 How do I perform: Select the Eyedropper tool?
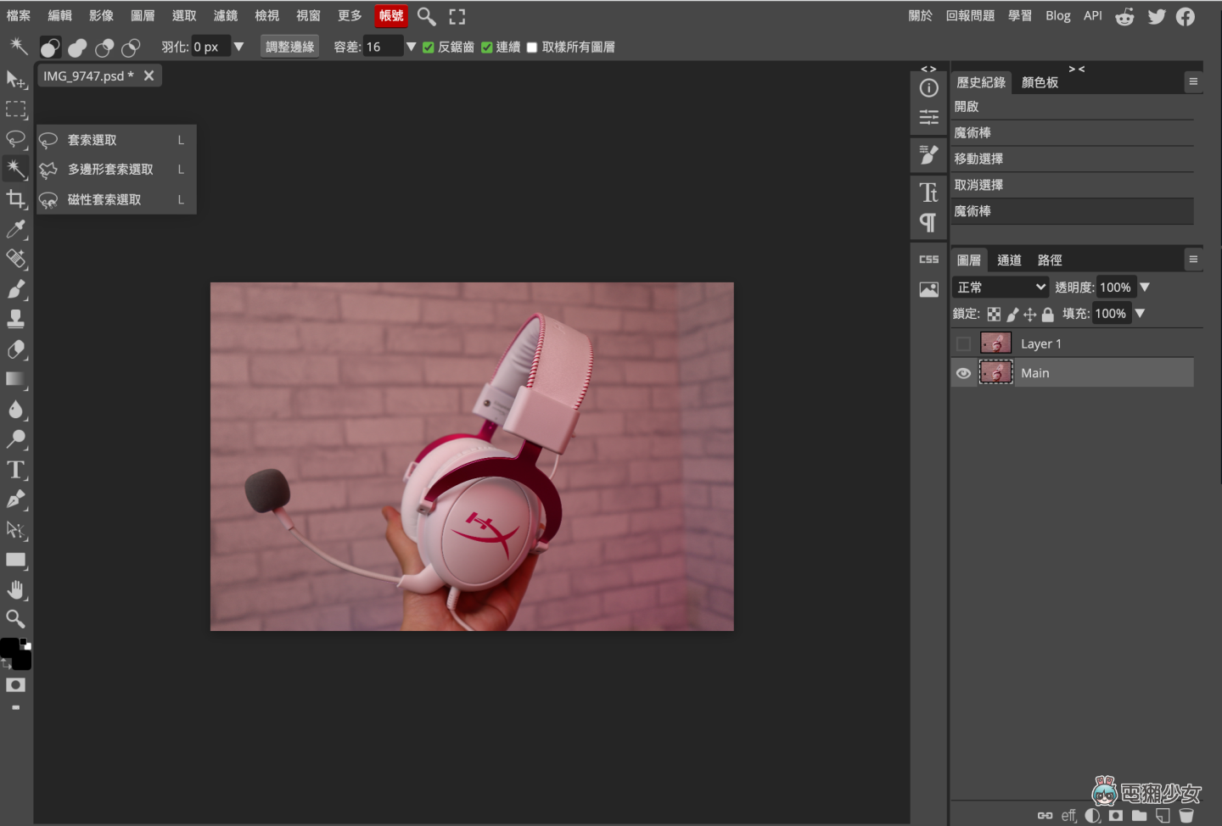15,229
